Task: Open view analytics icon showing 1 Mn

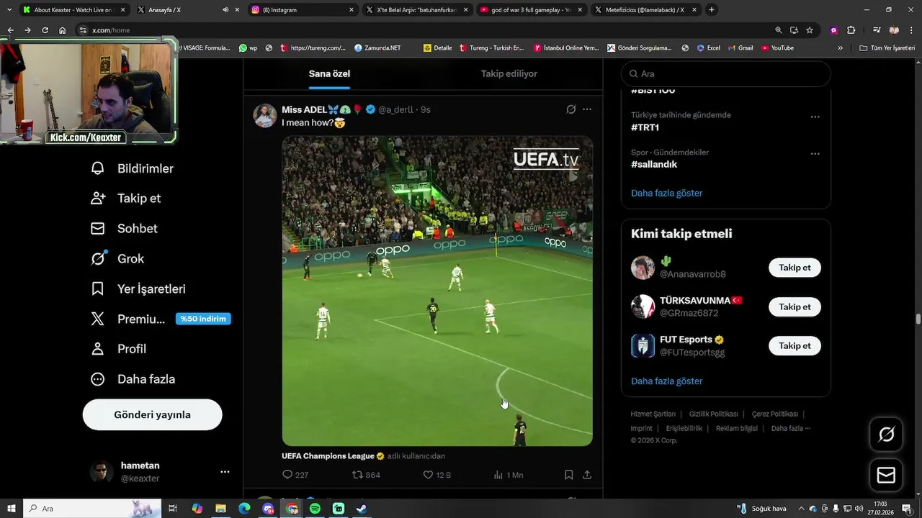Action: [x=498, y=475]
